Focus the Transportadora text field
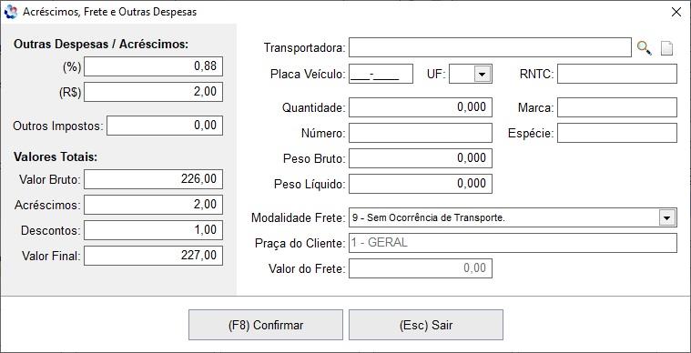691x353 pixels. pyautogui.click(x=490, y=47)
